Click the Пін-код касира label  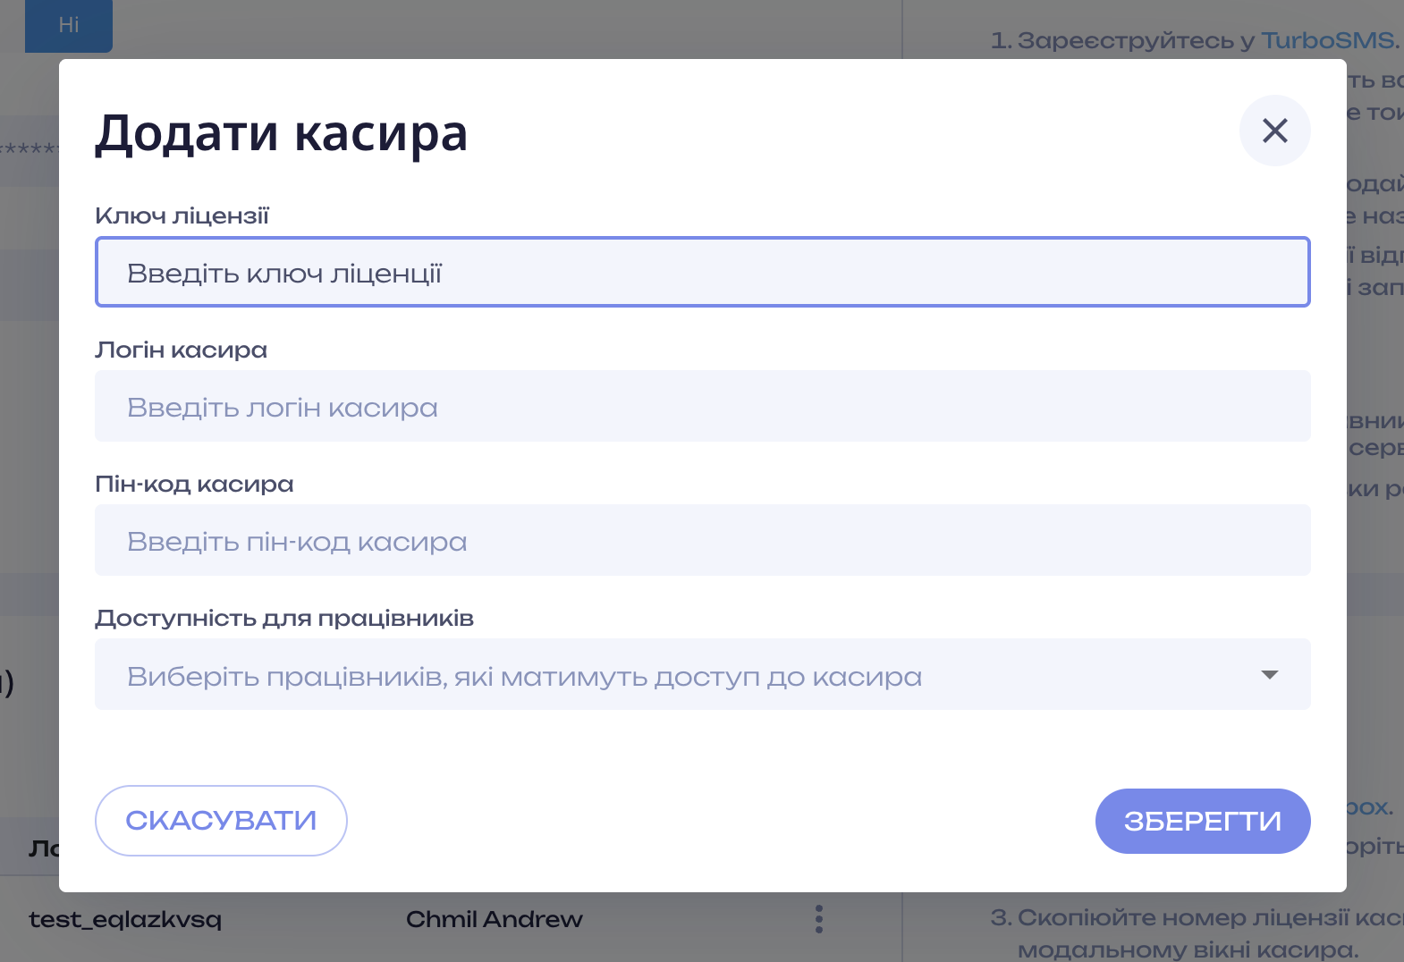[x=194, y=485]
